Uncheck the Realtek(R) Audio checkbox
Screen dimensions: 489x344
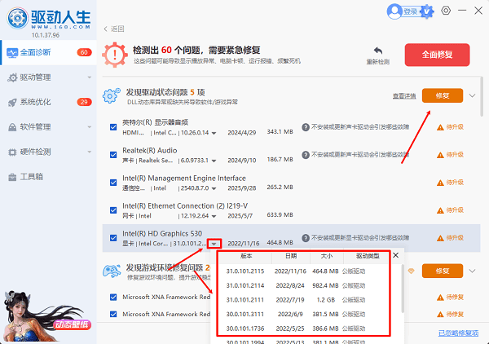tap(113, 155)
